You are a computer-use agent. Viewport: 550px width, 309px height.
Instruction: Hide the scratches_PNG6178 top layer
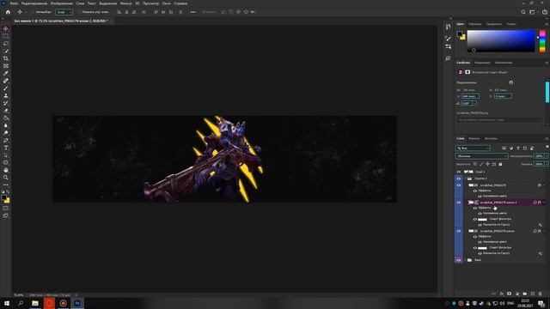pyautogui.click(x=459, y=185)
